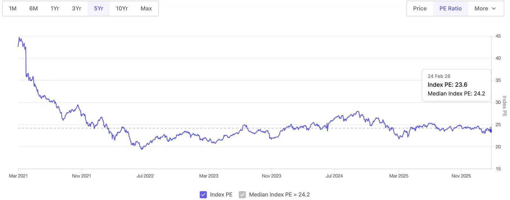Switch chart to 6M range
Image resolution: width=510 pixels, height=200 pixels.
point(33,9)
